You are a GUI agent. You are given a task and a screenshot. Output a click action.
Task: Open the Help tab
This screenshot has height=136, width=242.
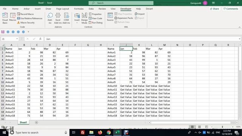click(138, 9)
